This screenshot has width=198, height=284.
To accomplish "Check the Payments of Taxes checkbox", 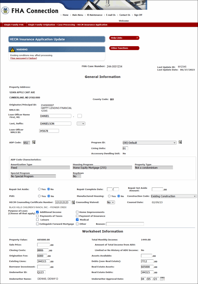I will [37, 216].
